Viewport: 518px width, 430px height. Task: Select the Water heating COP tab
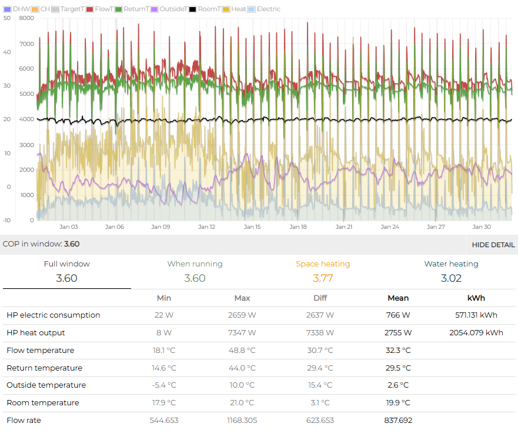[x=451, y=271]
